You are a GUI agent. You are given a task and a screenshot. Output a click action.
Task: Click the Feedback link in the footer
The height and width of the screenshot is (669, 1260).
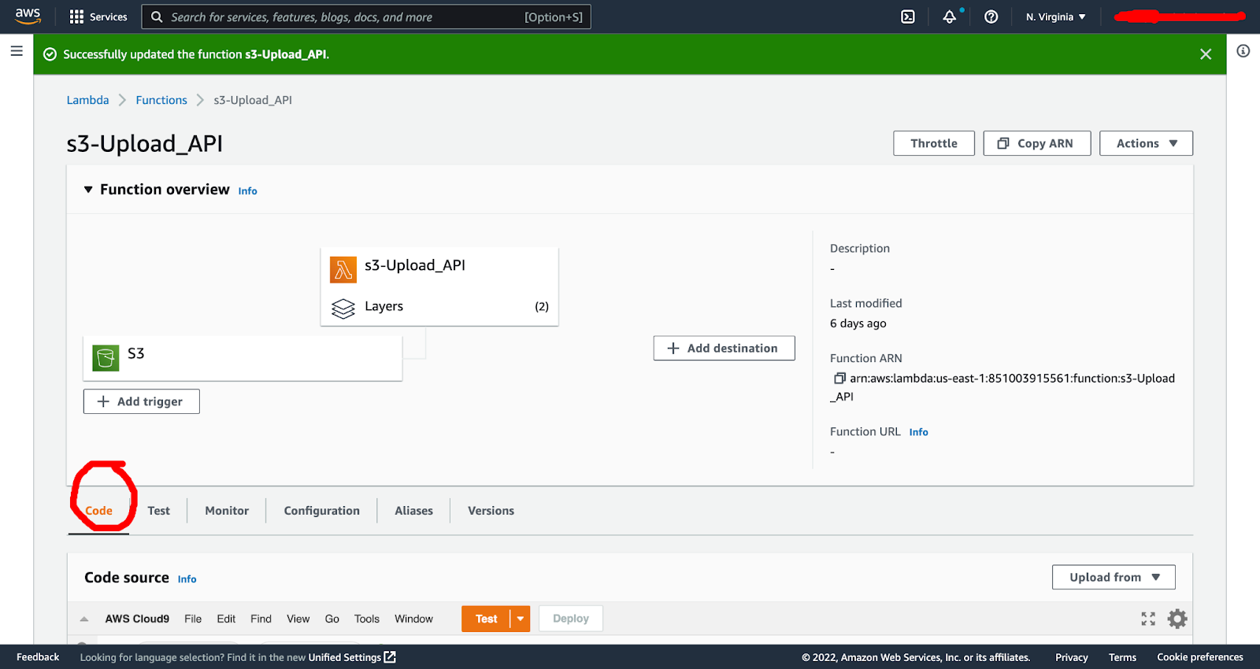pyautogui.click(x=38, y=657)
